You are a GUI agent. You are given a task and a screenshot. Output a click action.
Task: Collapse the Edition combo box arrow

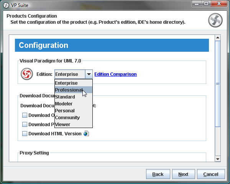[89, 74]
